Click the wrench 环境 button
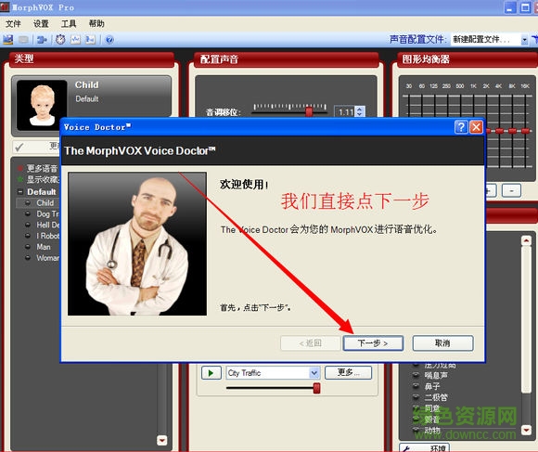The height and width of the screenshot is (452, 538). point(425,447)
